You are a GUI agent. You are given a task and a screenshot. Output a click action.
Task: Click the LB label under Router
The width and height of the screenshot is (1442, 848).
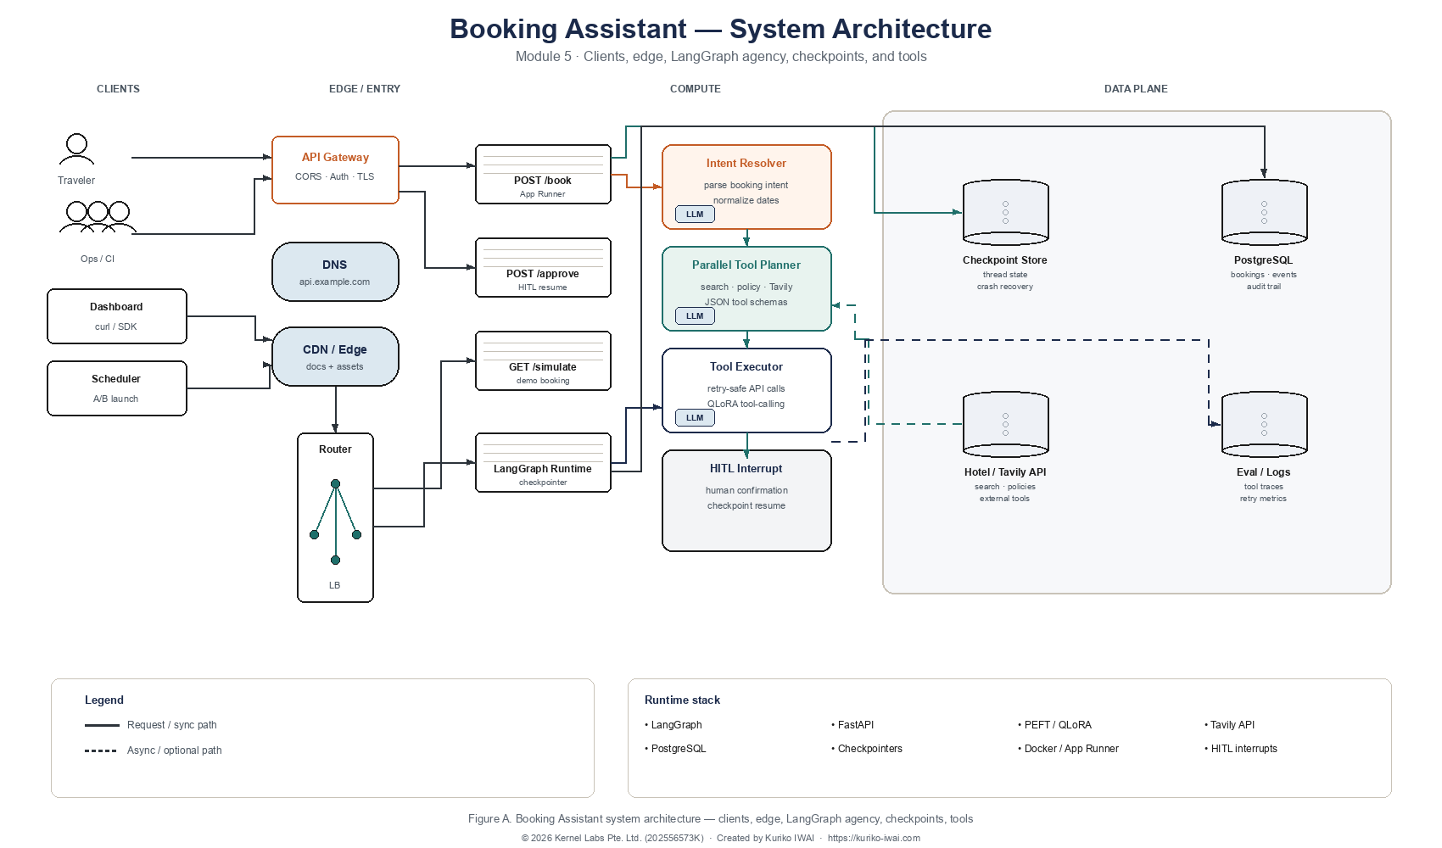335,585
